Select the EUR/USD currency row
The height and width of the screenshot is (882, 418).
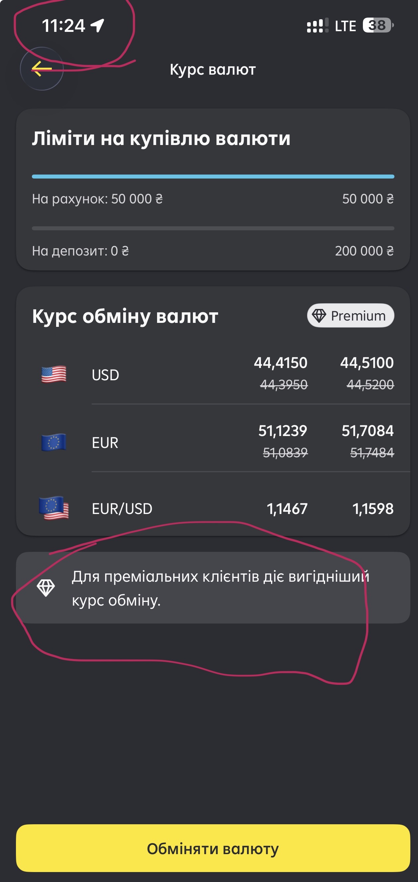pos(213,508)
